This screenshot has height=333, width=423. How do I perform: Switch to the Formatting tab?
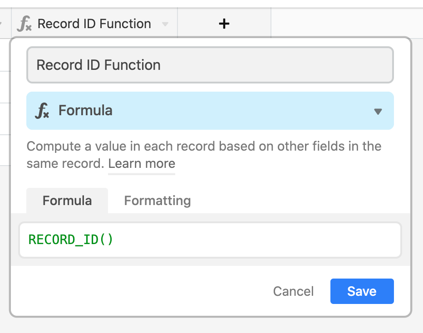point(157,201)
